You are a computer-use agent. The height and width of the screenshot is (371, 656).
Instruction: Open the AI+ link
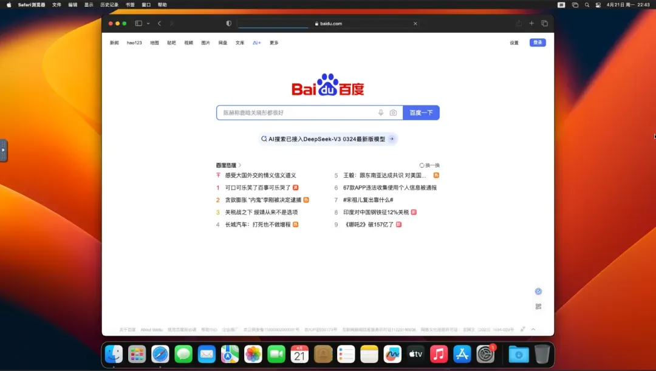point(257,43)
